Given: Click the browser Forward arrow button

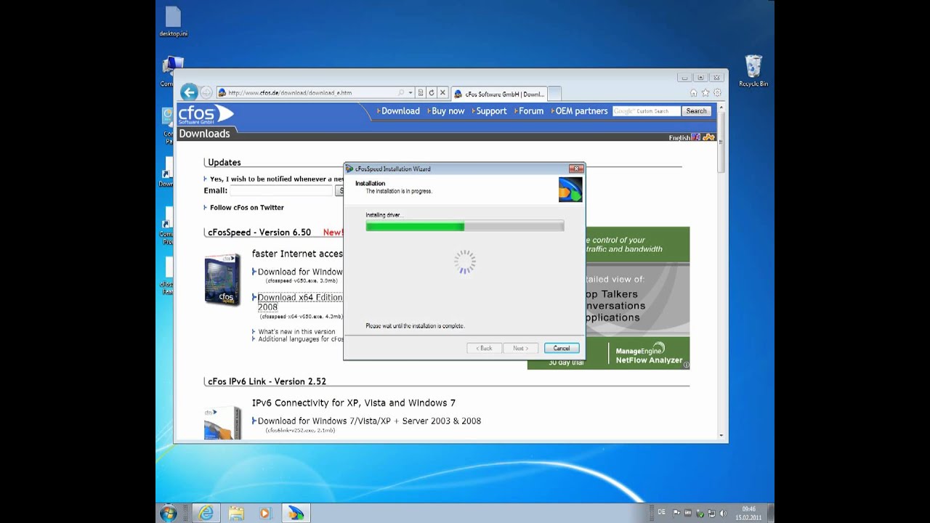Looking at the screenshot, I should pos(206,92).
